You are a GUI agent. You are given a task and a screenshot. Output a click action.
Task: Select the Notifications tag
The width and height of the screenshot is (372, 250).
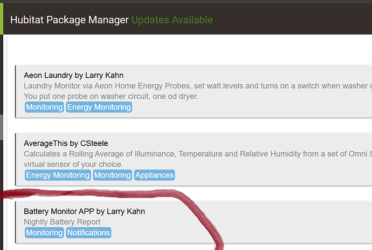(x=88, y=233)
